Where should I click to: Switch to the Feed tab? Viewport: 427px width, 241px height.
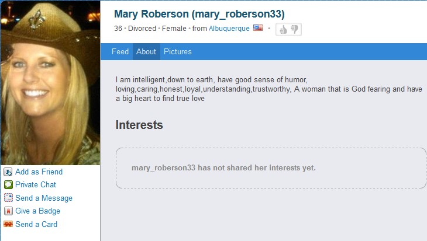point(120,51)
